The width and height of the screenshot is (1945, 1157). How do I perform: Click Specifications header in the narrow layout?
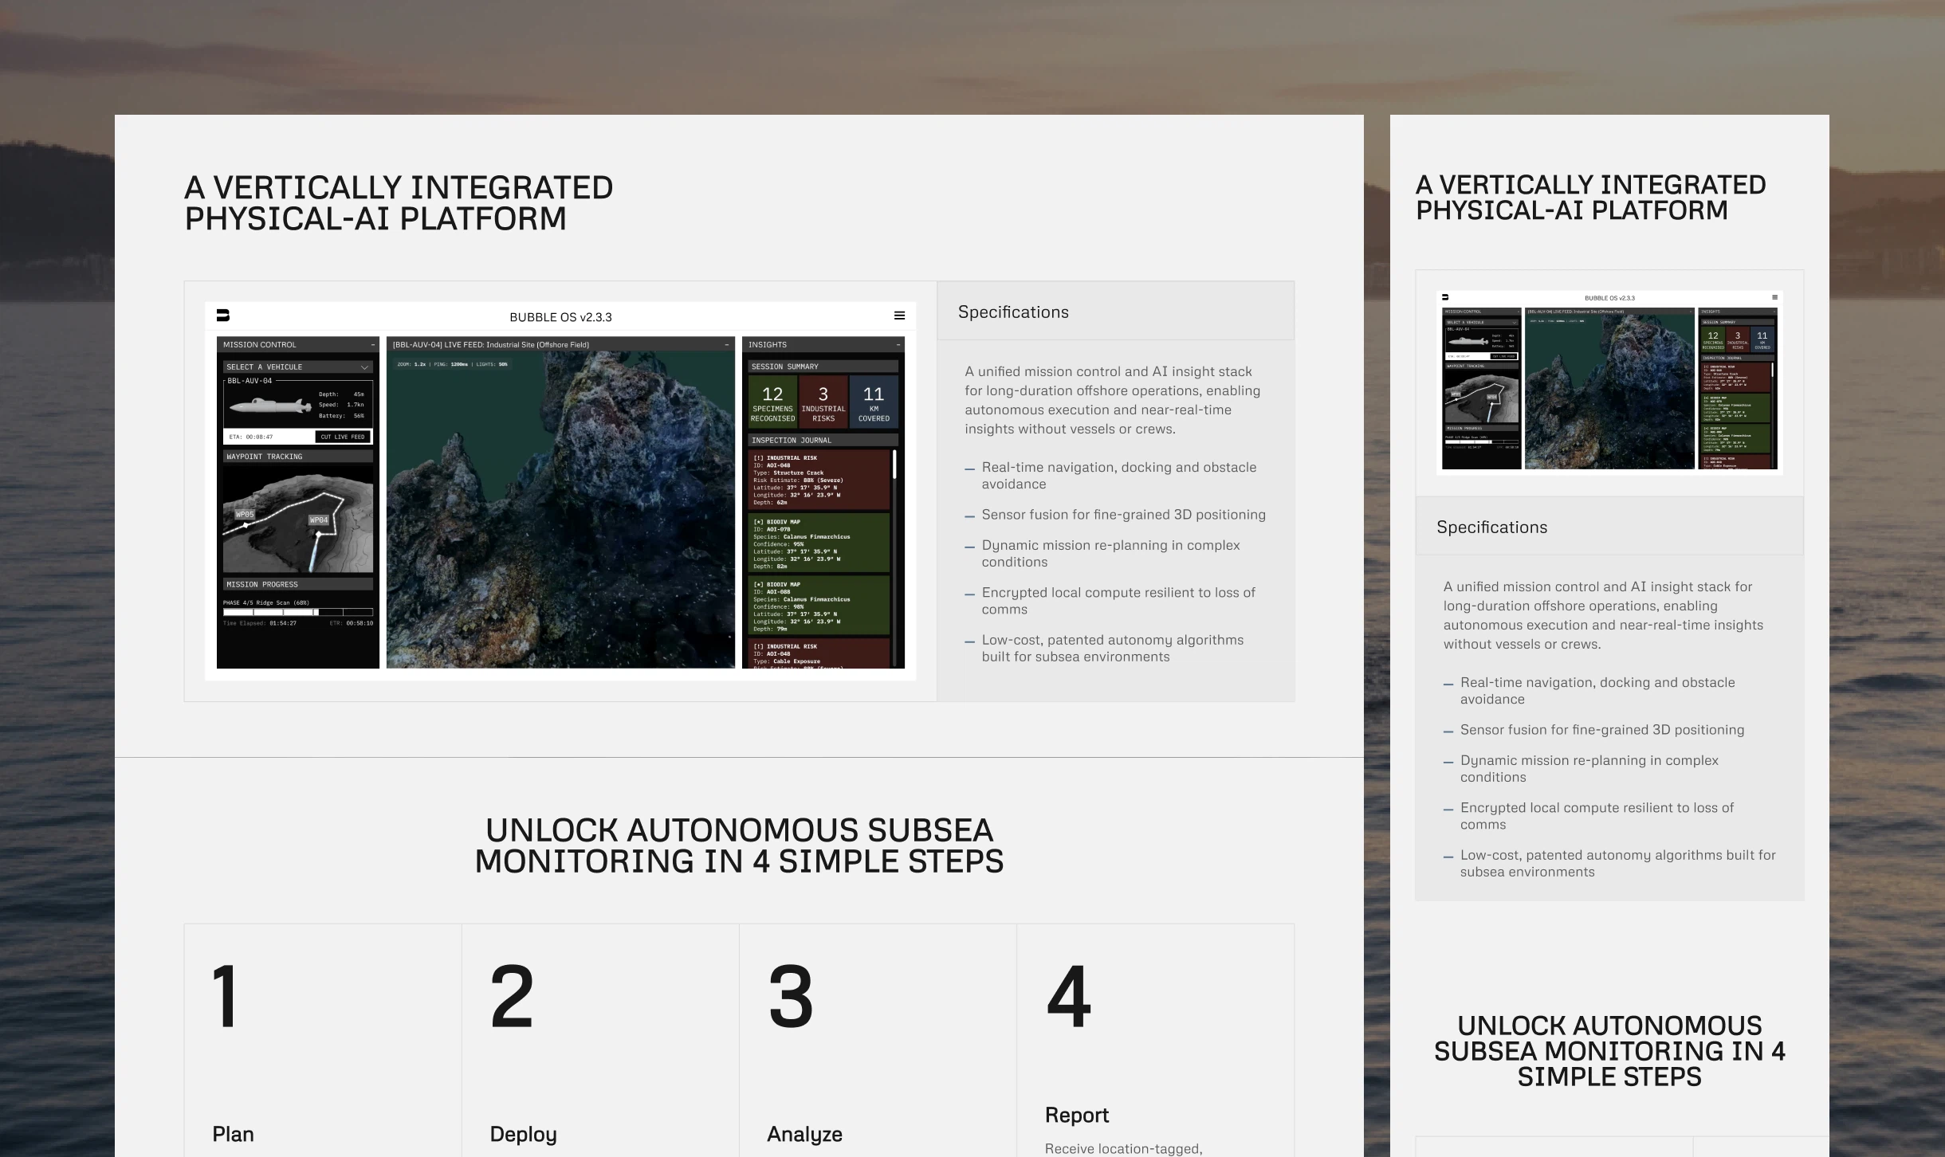[1609, 527]
